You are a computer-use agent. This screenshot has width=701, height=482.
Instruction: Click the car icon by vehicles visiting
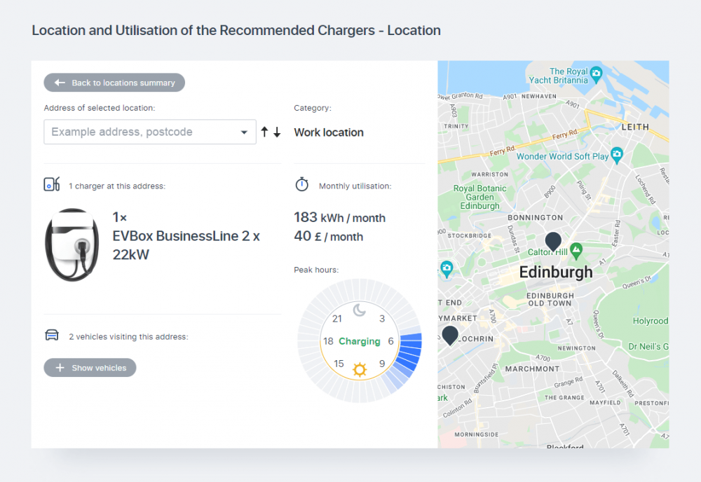52,335
